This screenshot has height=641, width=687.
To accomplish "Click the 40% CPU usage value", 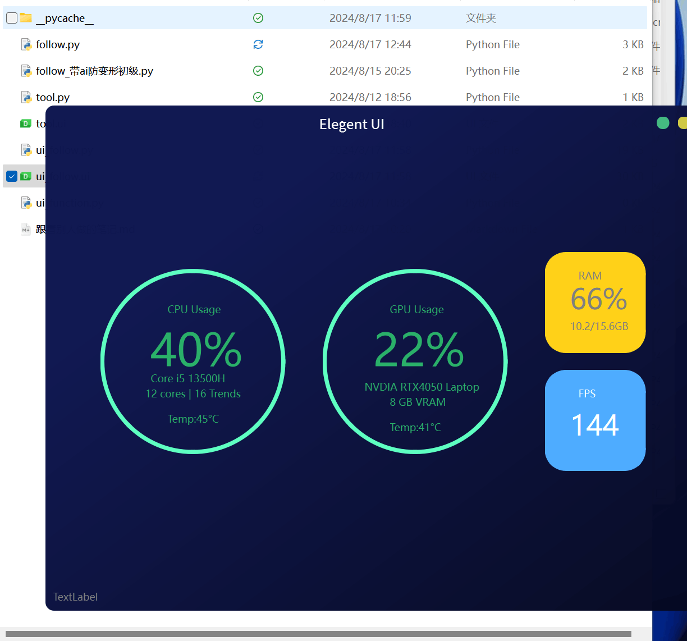I will [196, 349].
